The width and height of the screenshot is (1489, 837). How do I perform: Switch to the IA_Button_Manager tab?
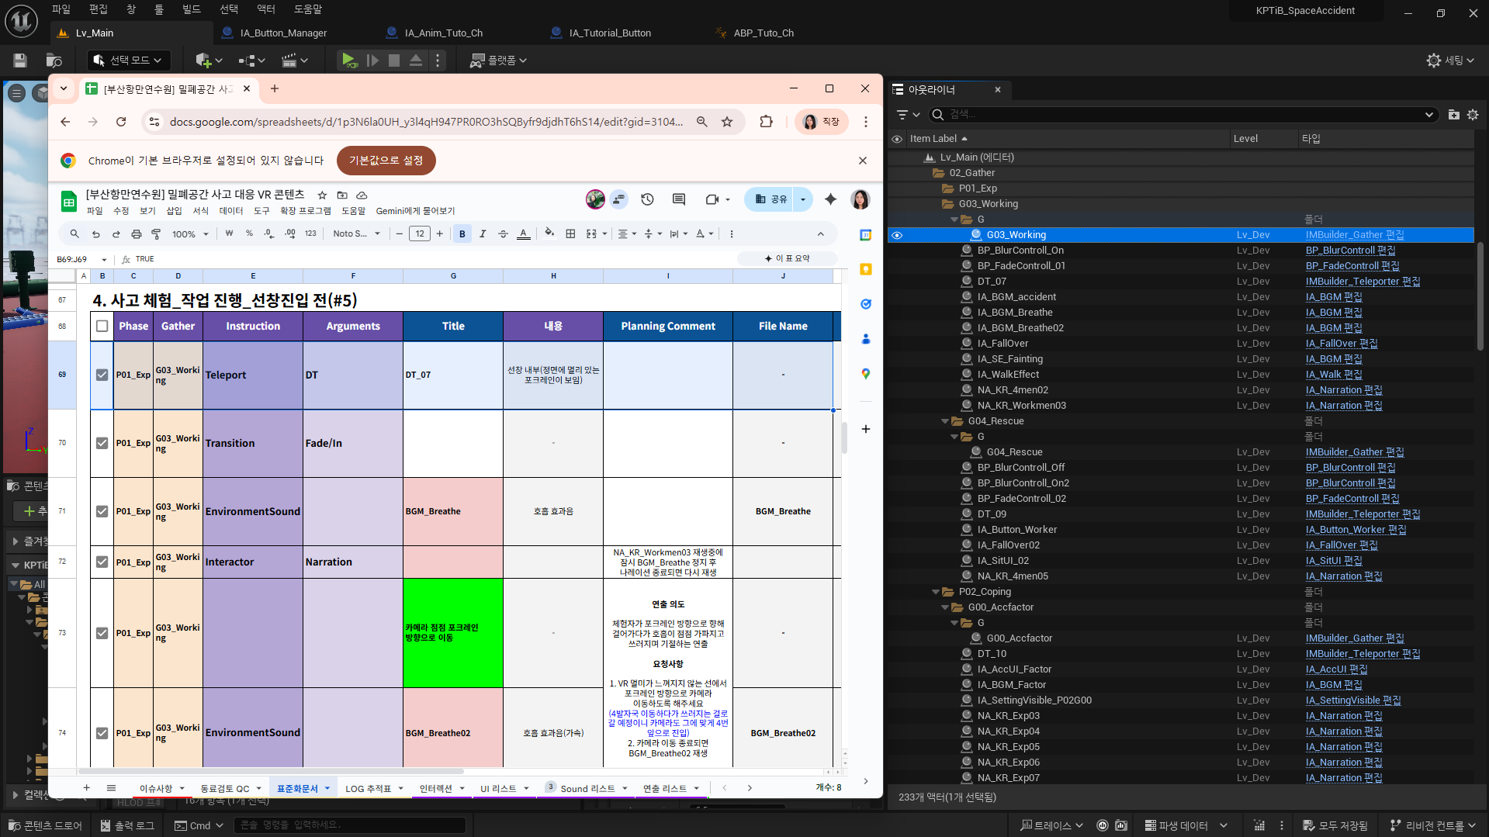pyautogui.click(x=283, y=33)
